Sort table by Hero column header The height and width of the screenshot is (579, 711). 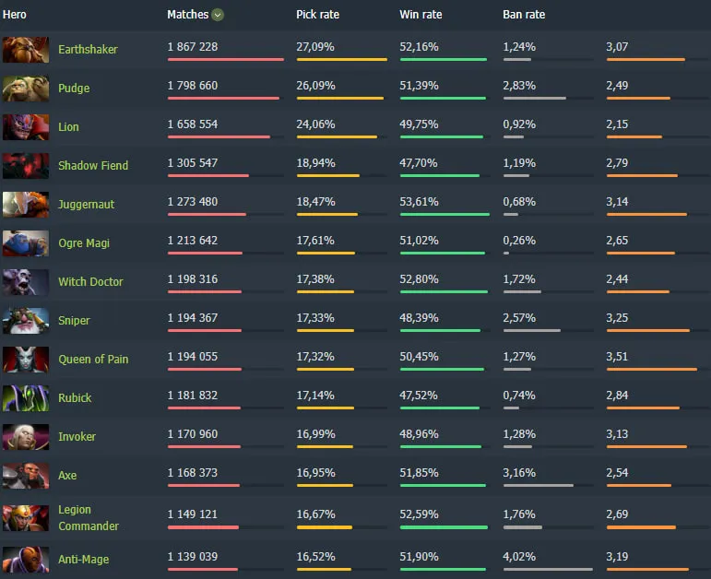click(15, 15)
